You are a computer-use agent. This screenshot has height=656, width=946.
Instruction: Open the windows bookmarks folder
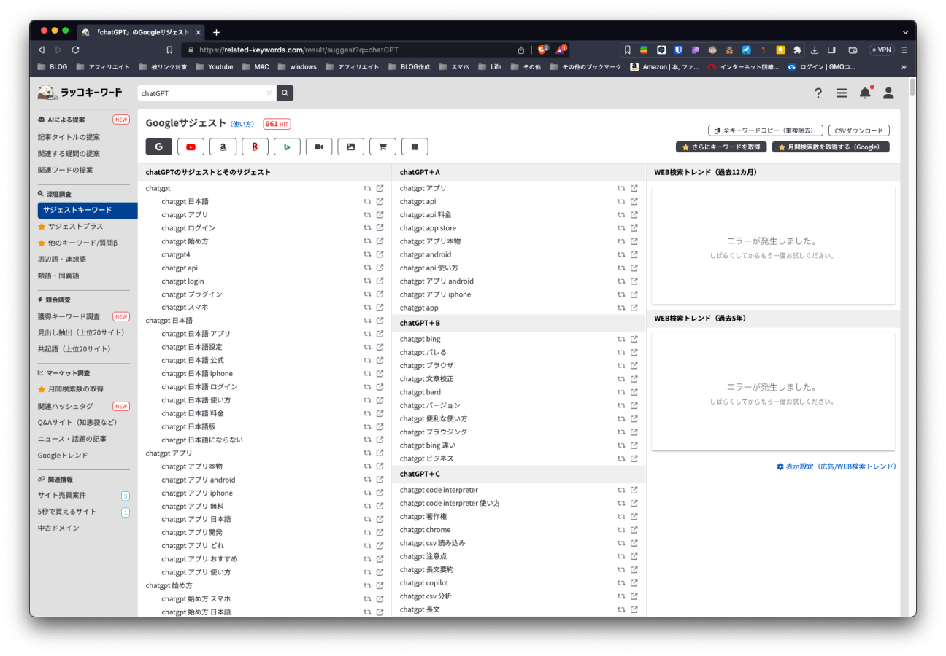click(297, 67)
